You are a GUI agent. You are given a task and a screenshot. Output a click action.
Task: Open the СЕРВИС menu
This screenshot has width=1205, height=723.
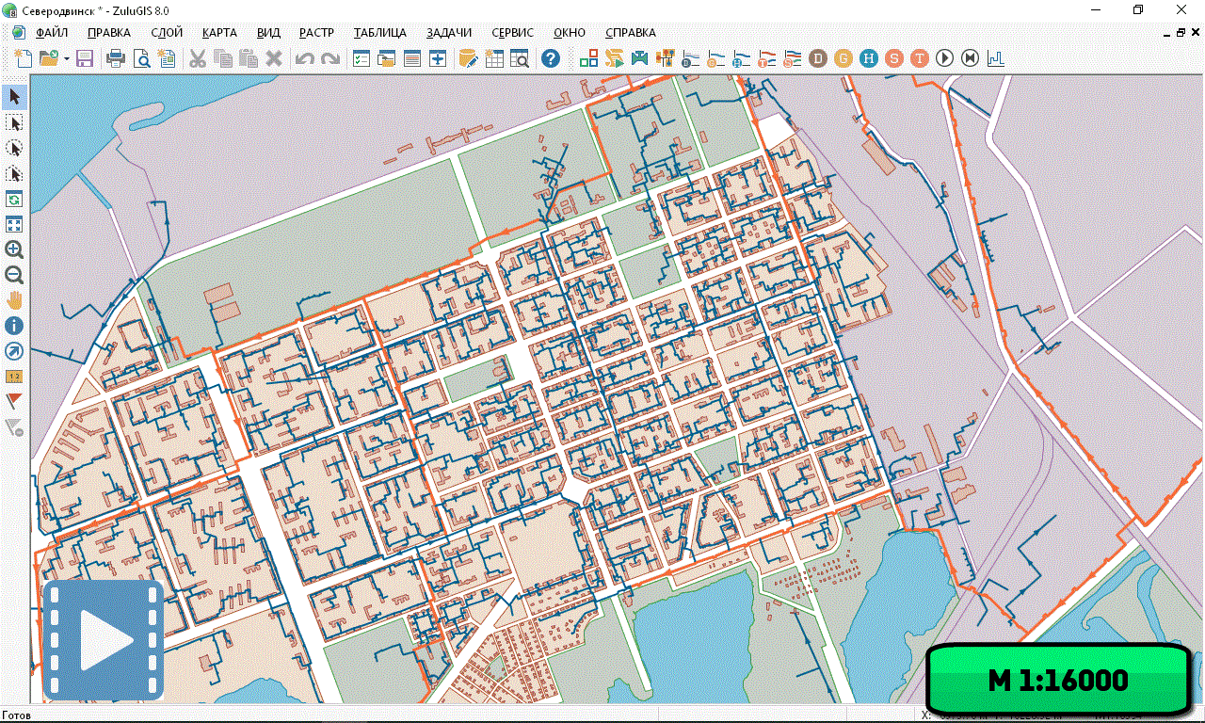pos(512,33)
